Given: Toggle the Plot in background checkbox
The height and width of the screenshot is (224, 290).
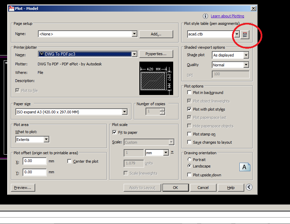Looking at the screenshot, I should (189, 93).
